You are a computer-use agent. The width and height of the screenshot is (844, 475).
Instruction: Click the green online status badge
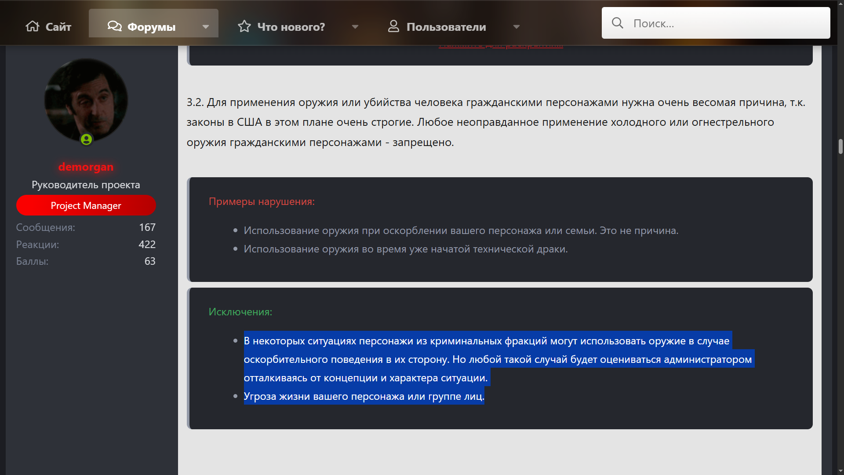pyautogui.click(x=87, y=139)
